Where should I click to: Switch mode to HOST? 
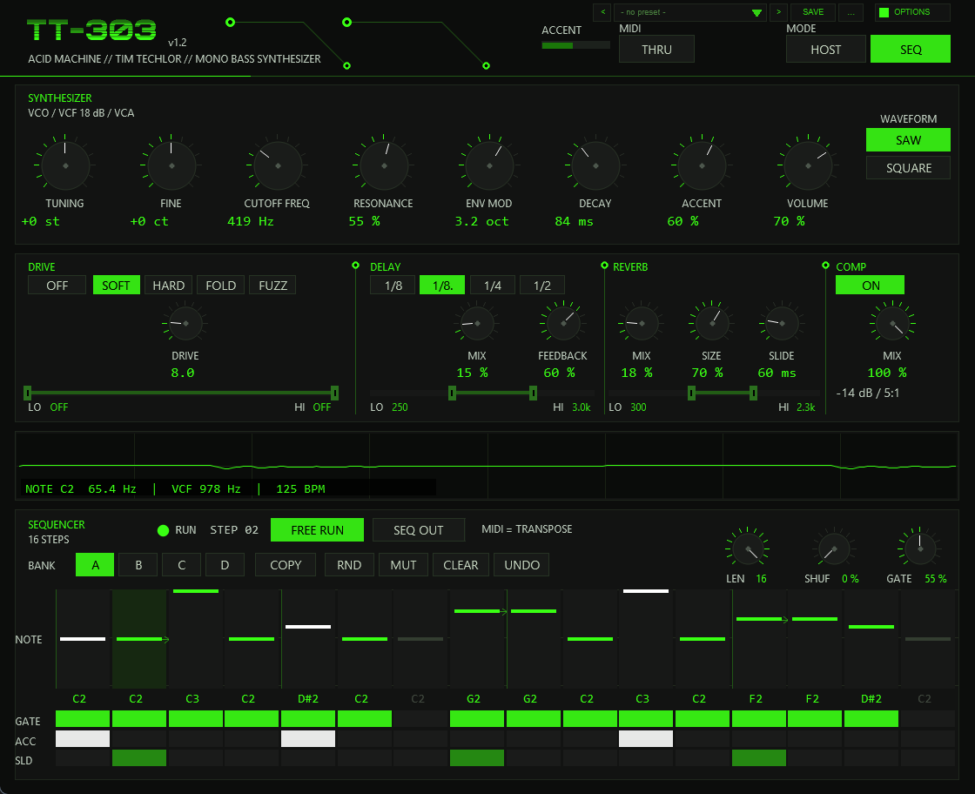(x=826, y=49)
